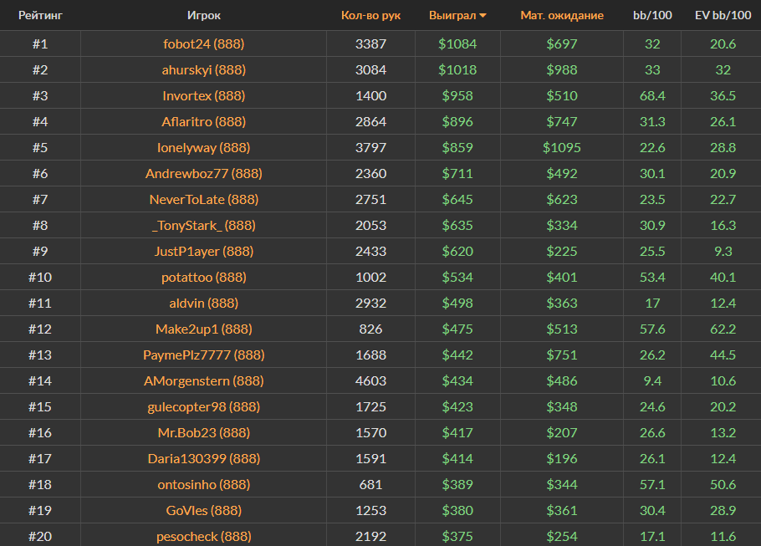The width and height of the screenshot is (761, 546).
Task: Sort table by Кол-во рук column
Action: (370, 15)
